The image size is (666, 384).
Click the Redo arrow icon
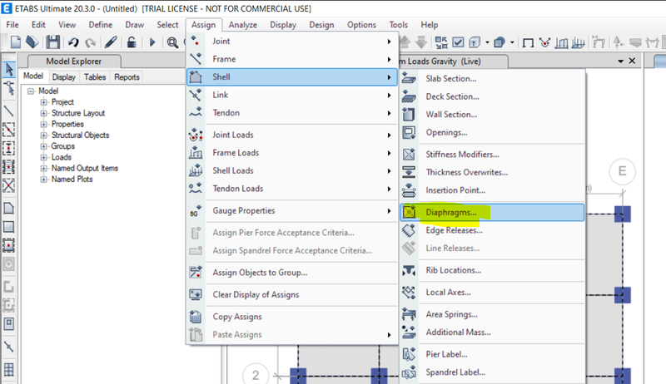[90, 42]
